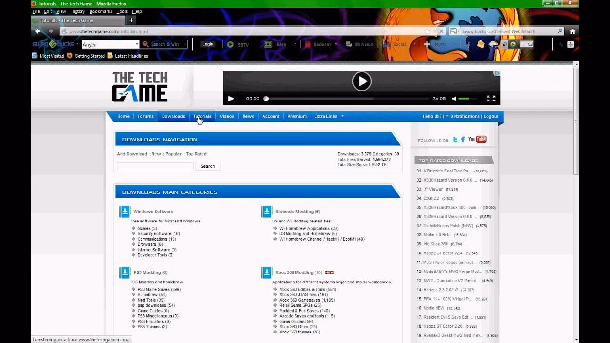The width and height of the screenshot is (610, 343).
Task: Click the PS3 Modding category download icon
Action: click(x=125, y=272)
